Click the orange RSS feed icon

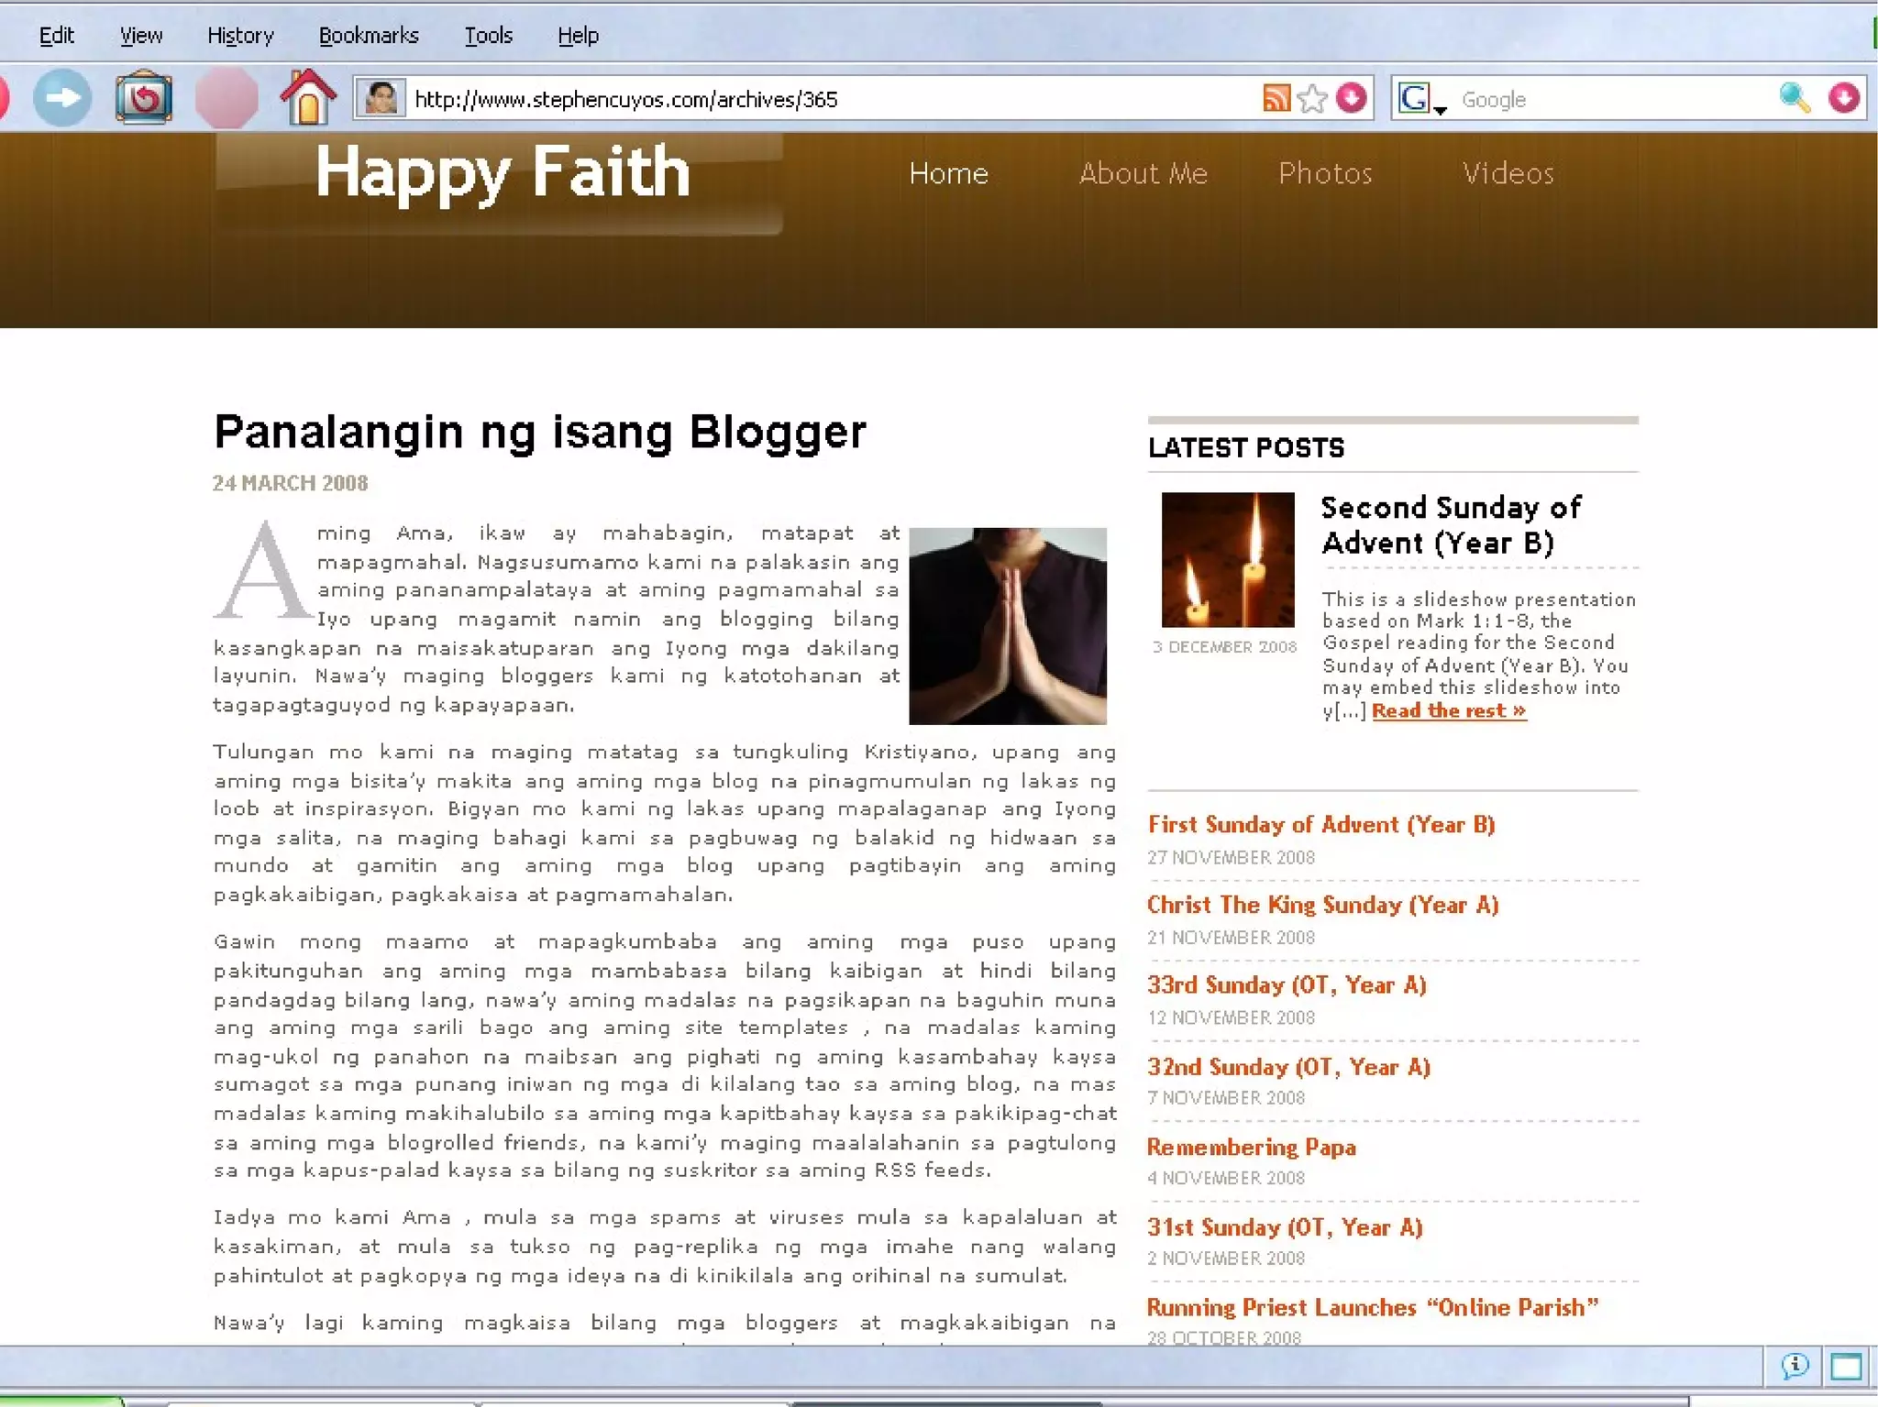(1276, 98)
